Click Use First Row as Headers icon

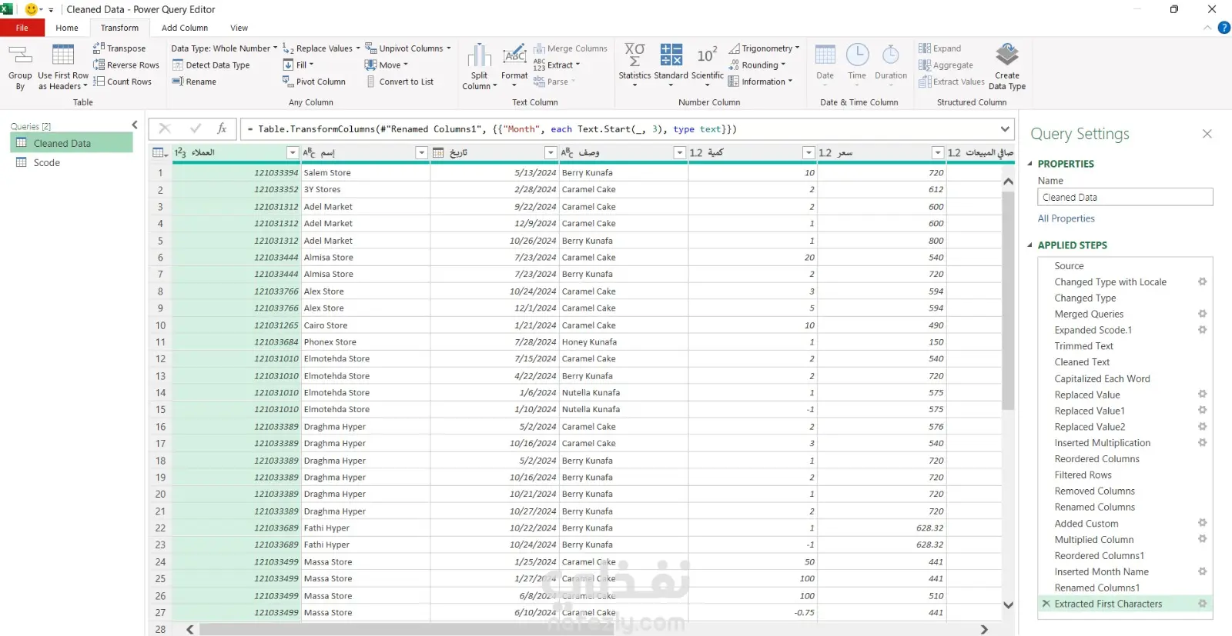pyautogui.click(x=63, y=55)
